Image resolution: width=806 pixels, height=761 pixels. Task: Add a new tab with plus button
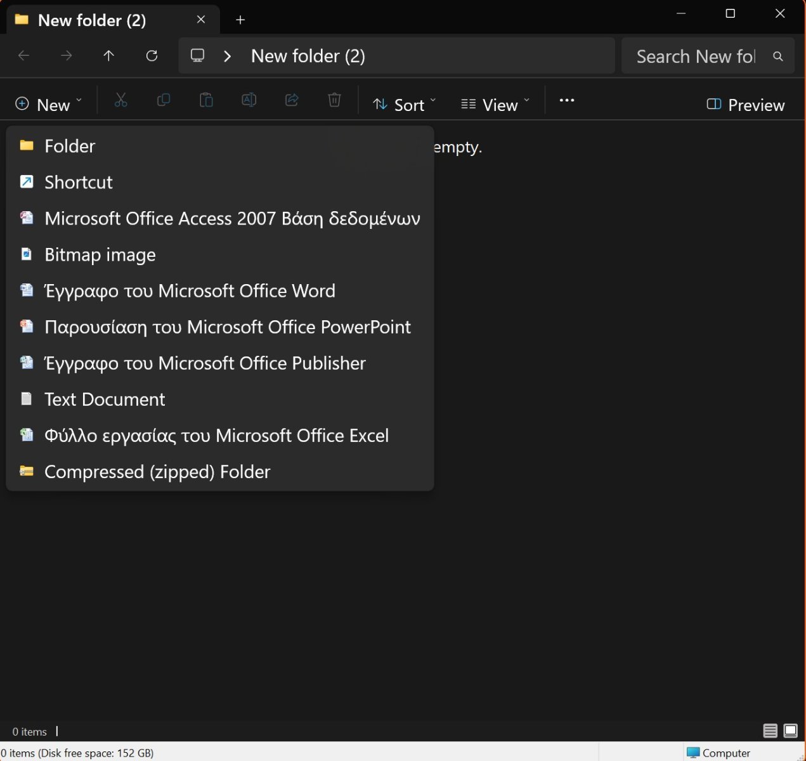tap(240, 20)
